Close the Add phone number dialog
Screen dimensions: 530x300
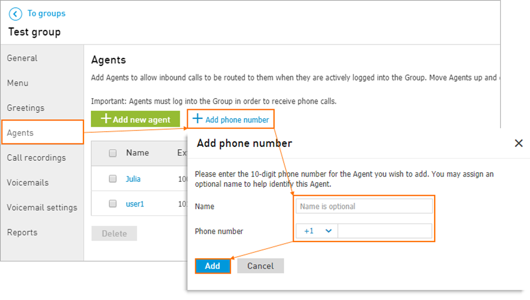[519, 144]
